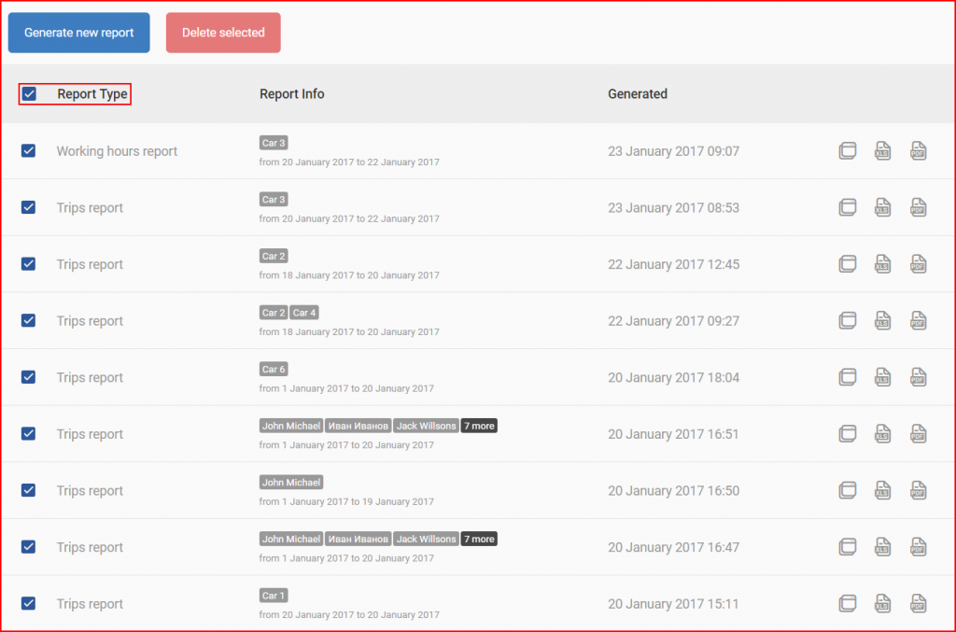Download XLS of 22 January 09:27 report

pos(883,320)
